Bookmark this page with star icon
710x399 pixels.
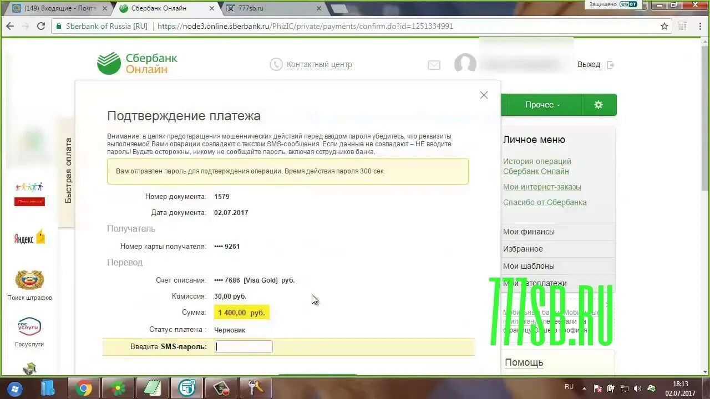point(665,26)
